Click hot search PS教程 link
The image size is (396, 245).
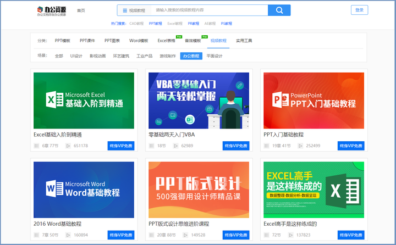pos(226,24)
